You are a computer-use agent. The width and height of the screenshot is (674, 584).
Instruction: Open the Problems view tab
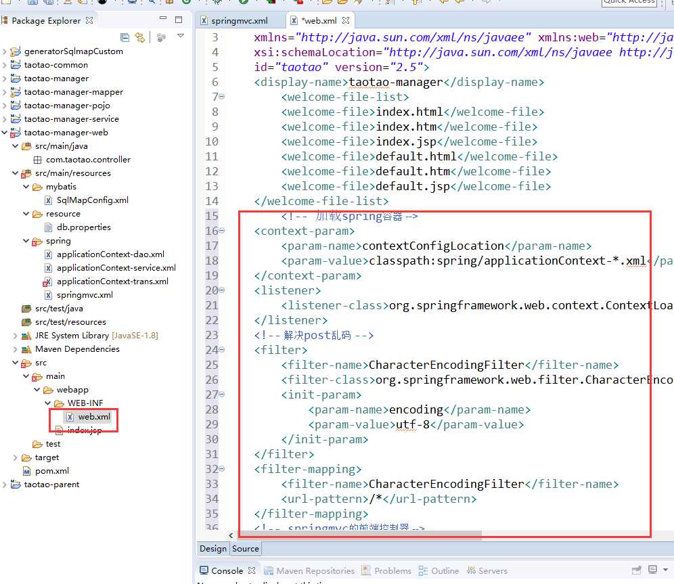tap(386, 570)
